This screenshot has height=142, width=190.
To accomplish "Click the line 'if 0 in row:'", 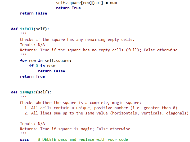I will point(42,66).
